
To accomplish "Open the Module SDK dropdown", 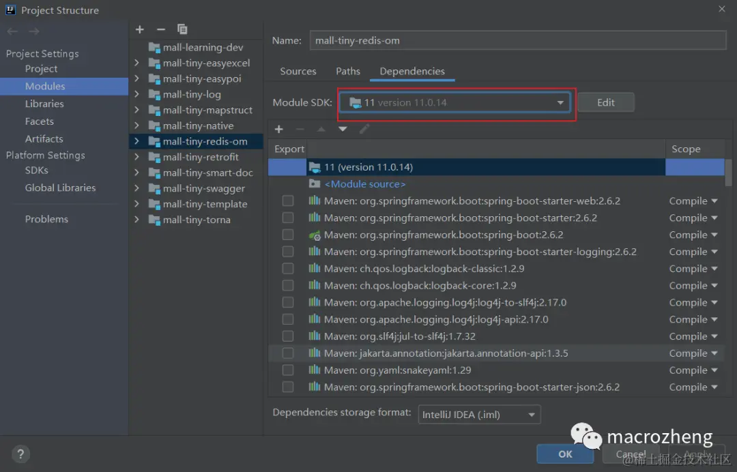I will pos(455,103).
